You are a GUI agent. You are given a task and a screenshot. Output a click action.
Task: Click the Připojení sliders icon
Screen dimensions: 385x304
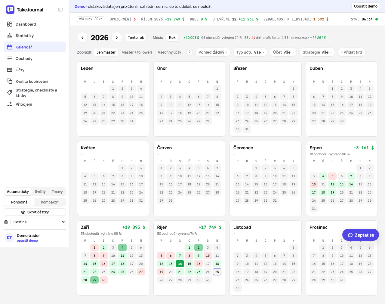tap(10, 104)
